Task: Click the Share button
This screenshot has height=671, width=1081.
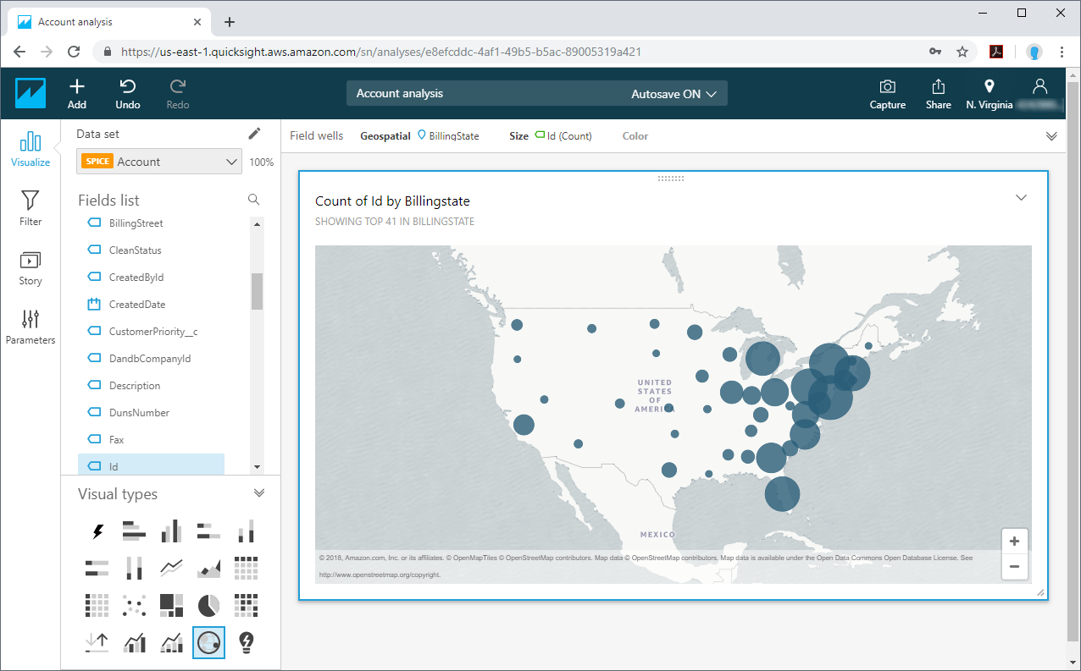Action: [938, 93]
